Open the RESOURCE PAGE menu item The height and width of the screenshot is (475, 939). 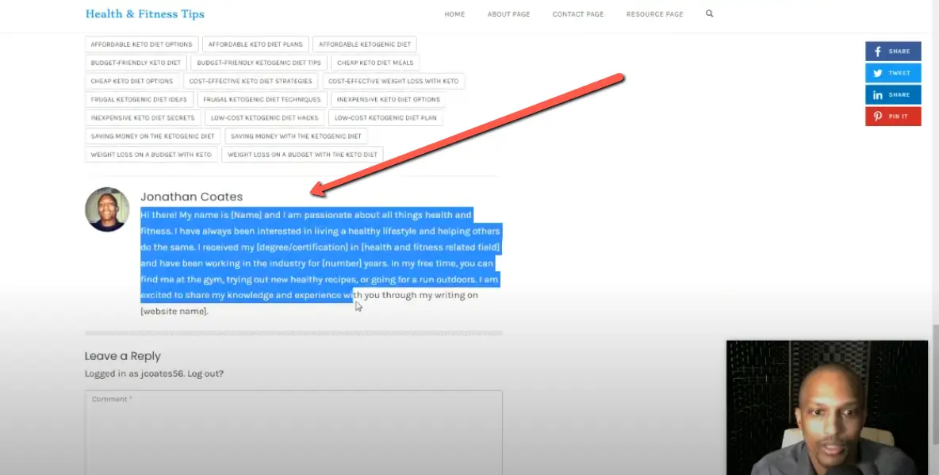click(x=654, y=13)
